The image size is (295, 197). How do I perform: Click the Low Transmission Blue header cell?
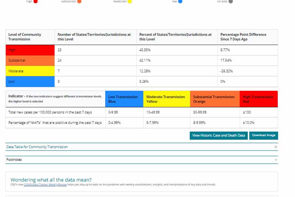click(x=124, y=99)
